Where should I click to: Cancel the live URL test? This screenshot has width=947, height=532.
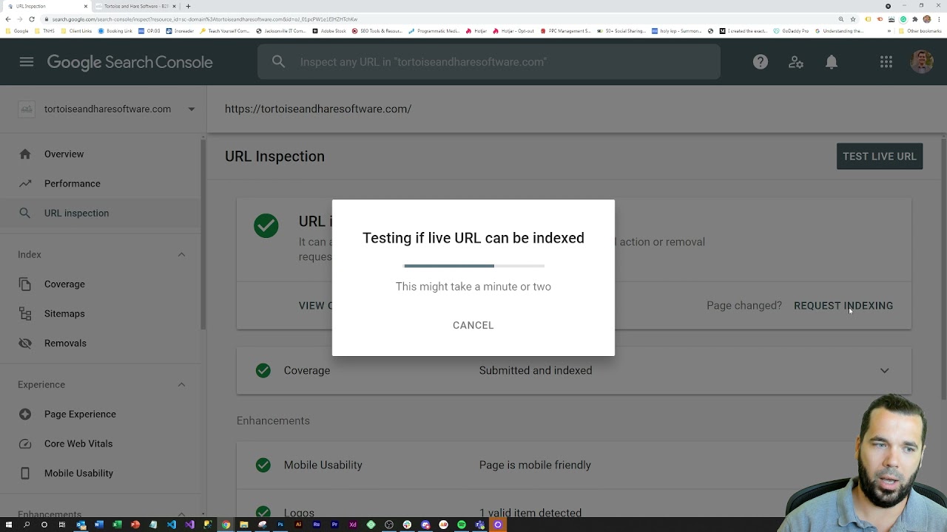pyautogui.click(x=473, y=325)
